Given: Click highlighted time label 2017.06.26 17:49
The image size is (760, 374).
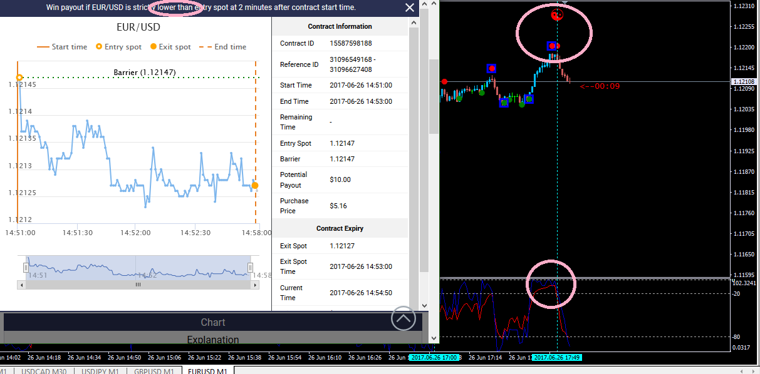Looking at the screenshot, I should click(558, 358).
